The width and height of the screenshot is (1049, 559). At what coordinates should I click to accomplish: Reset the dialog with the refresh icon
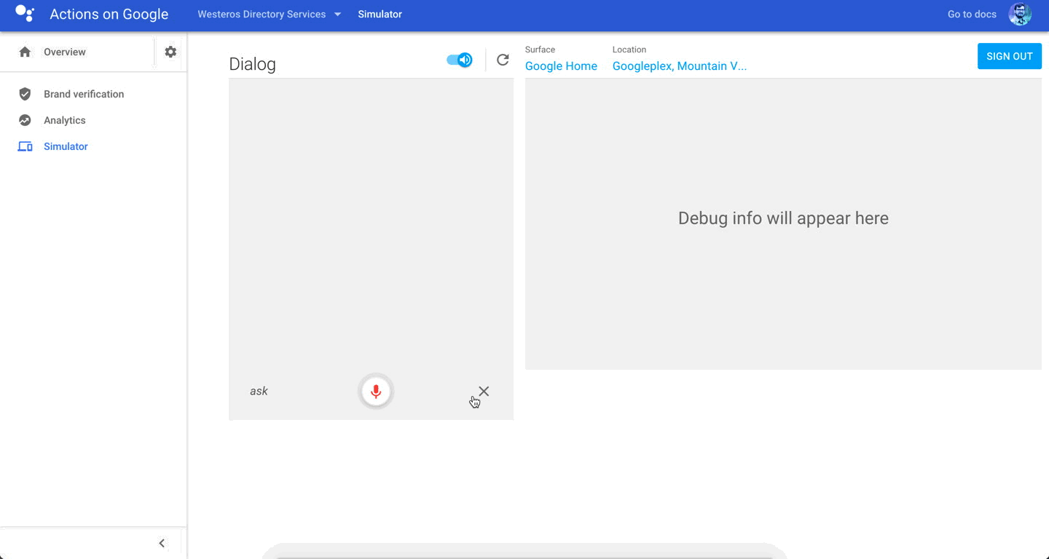click(x=503, y=60)
